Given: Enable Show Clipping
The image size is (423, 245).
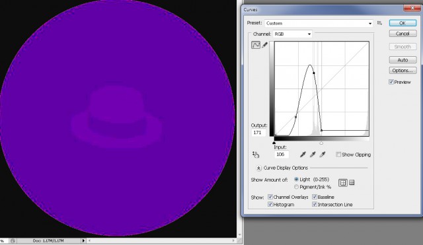Looking at the screenshot, I should click(x=338, y=155).
